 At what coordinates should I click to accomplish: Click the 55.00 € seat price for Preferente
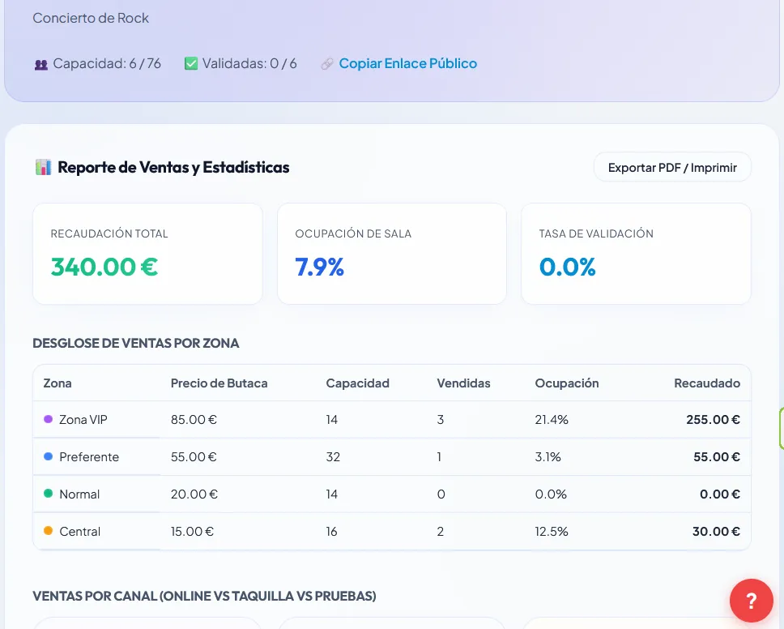click(194, 457)
